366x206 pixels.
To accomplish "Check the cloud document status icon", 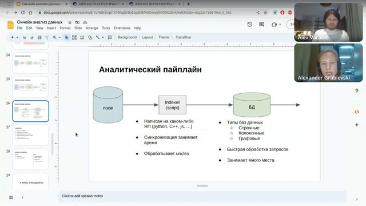I will tap(85, 22).
